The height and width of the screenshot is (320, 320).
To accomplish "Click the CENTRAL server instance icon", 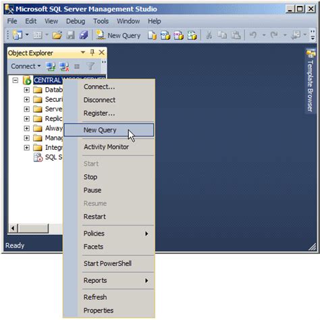I will click(27, 80).
